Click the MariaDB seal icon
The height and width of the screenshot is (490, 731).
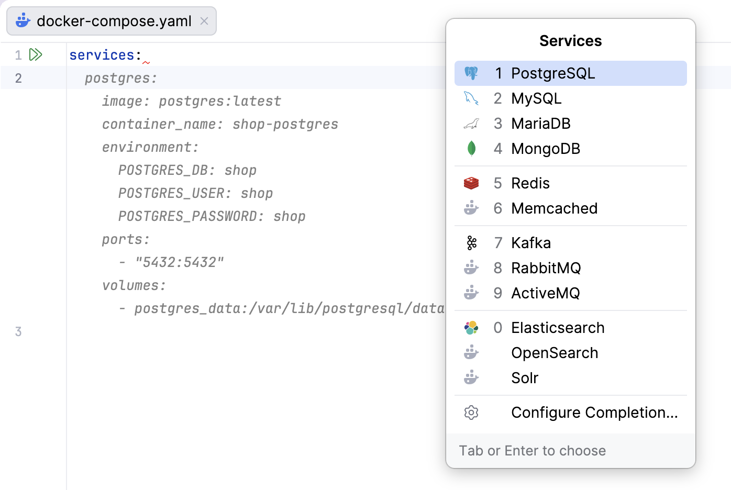[471, 124]
